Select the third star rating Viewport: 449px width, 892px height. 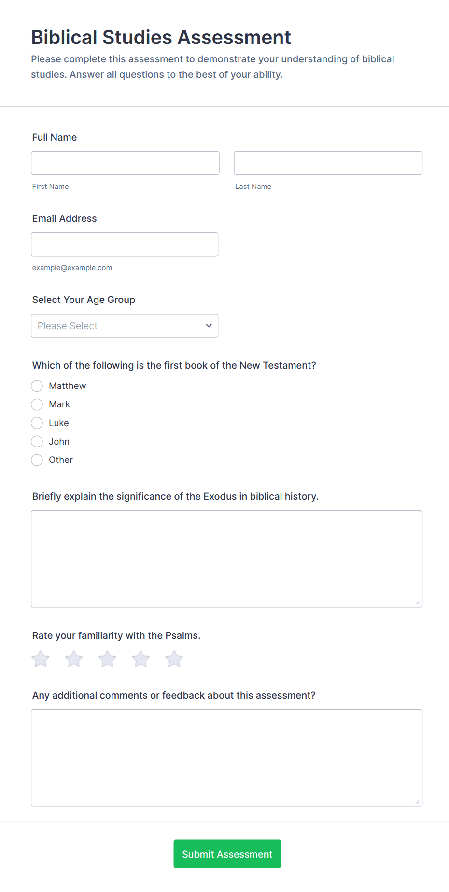tap(107, 659)
